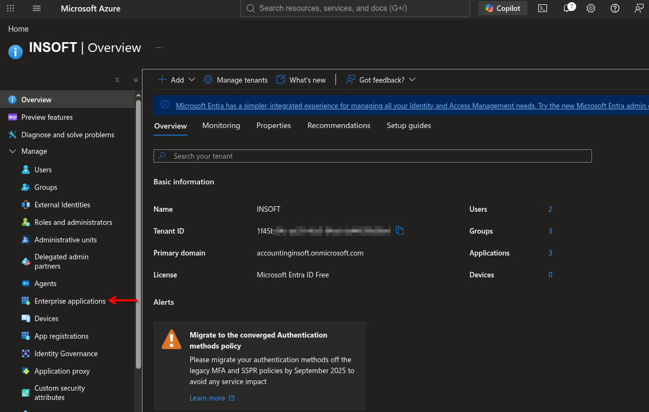This screenshot has width=649, height=412.
Task: Open App registrations in the sidebar
Action: (x=61, y=336)
